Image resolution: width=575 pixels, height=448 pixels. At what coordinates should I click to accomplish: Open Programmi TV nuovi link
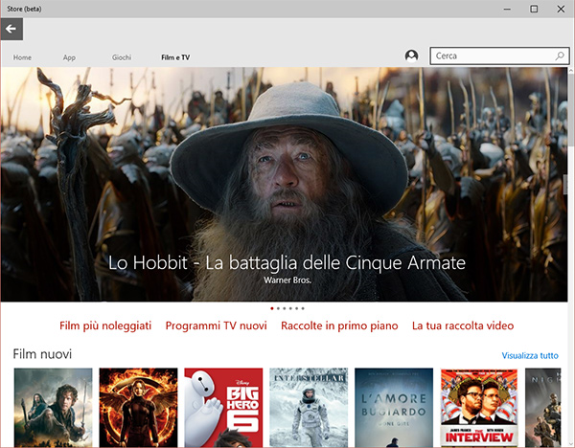point(216,325)
